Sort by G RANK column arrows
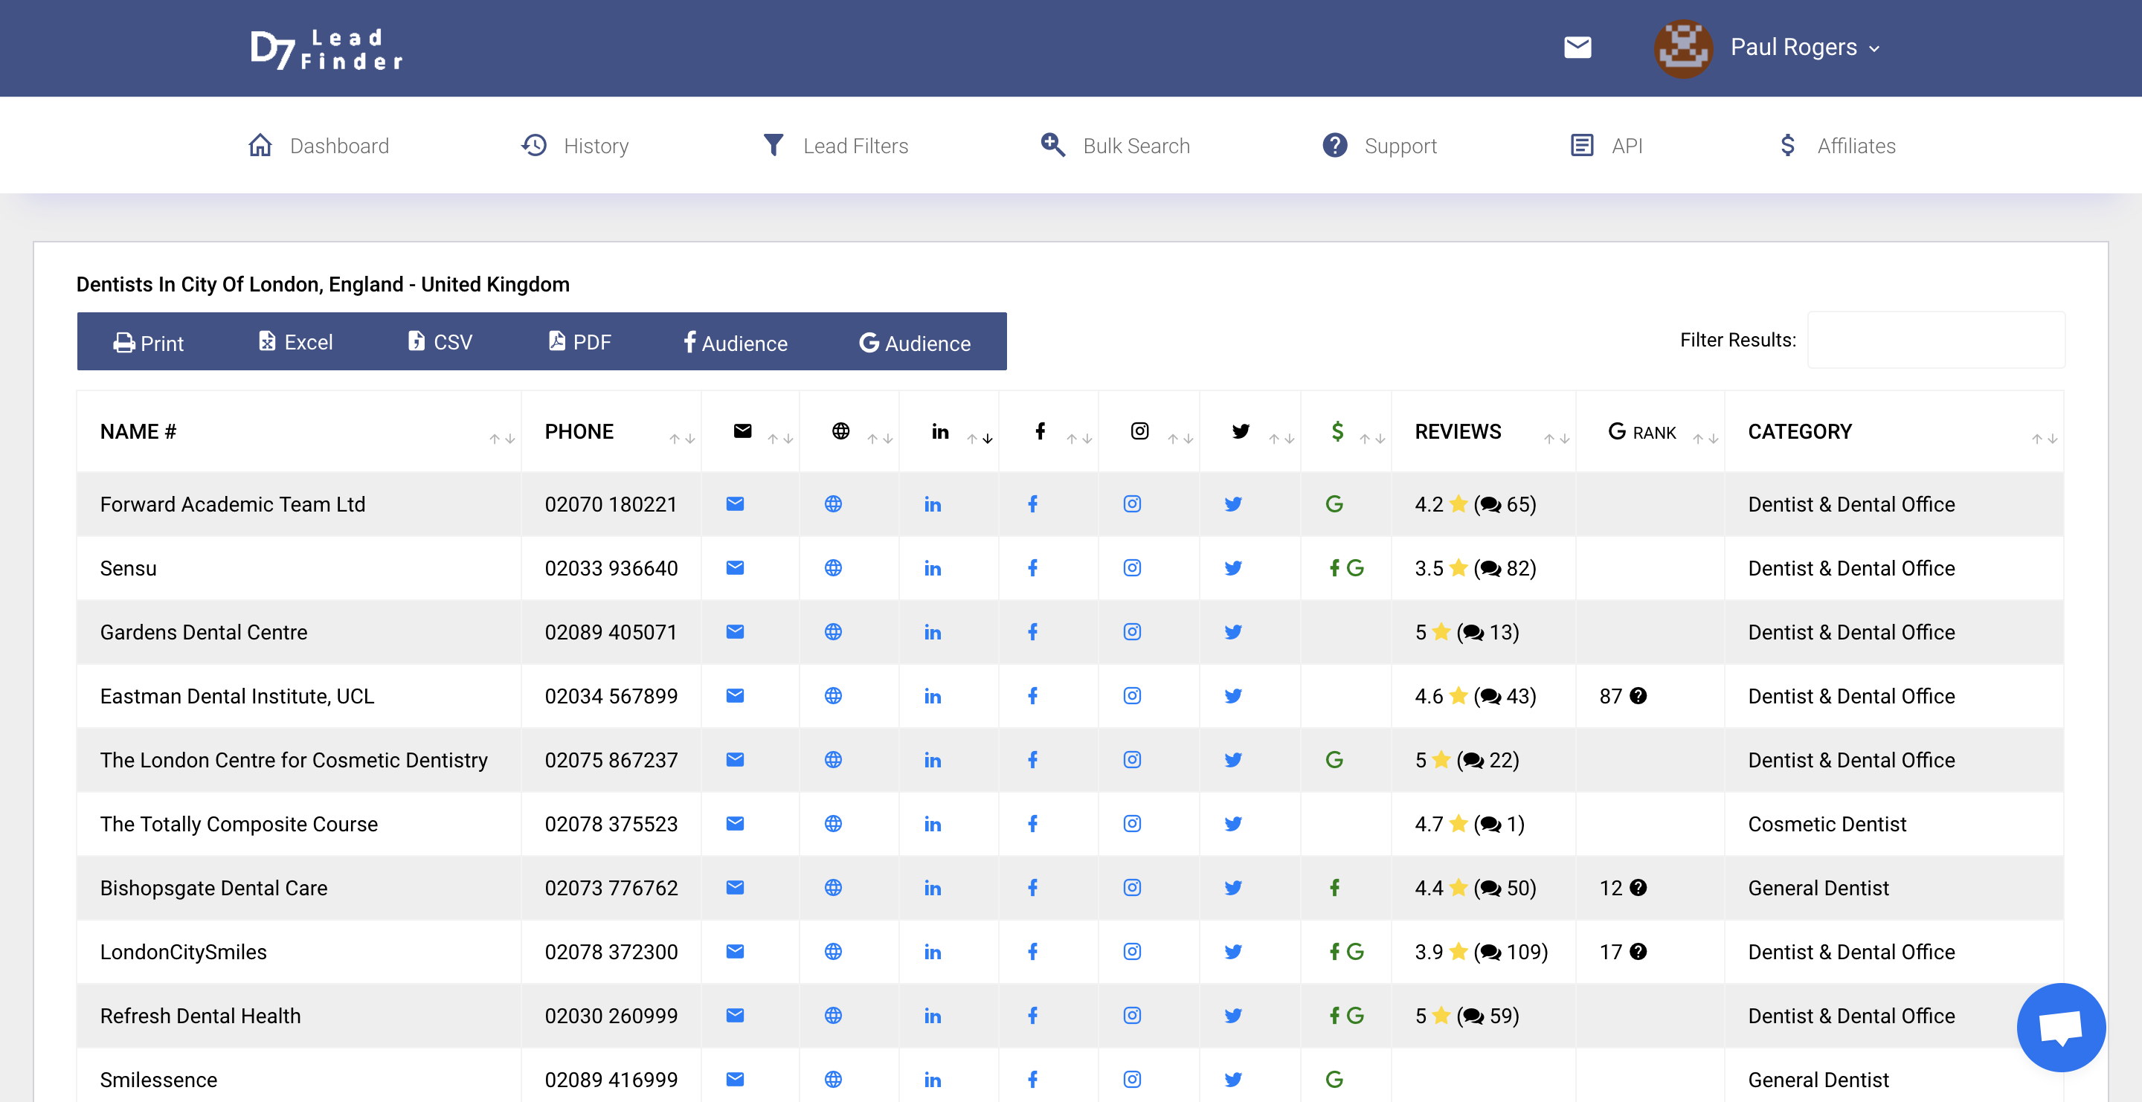The image size is (2142, 1102). click(1705, 438)
